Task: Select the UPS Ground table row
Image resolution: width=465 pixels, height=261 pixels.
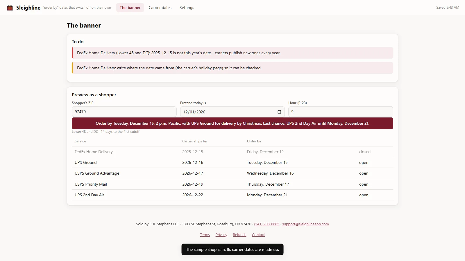Action: click(x=233, y=162)
